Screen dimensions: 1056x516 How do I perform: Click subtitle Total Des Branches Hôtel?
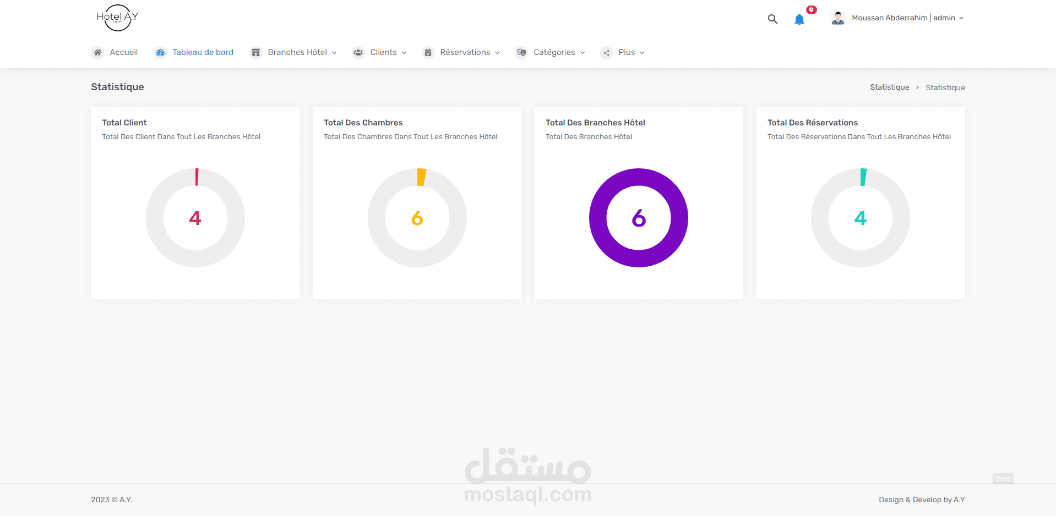click(x=589, y=136)
